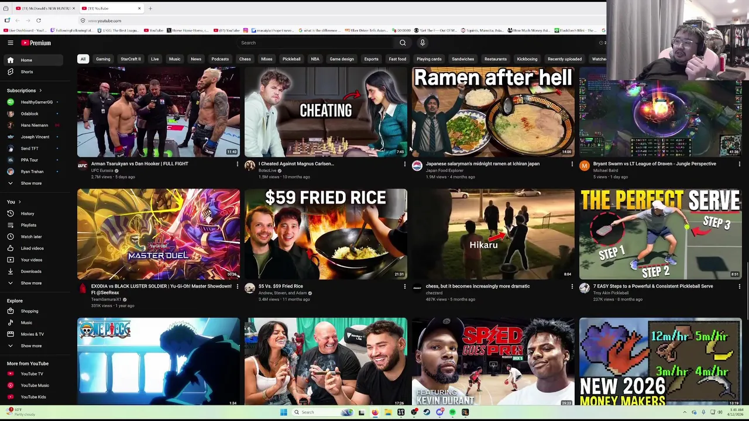Select the Podcasts filter chip
The image size is (749, 421).
pos(220,59)
